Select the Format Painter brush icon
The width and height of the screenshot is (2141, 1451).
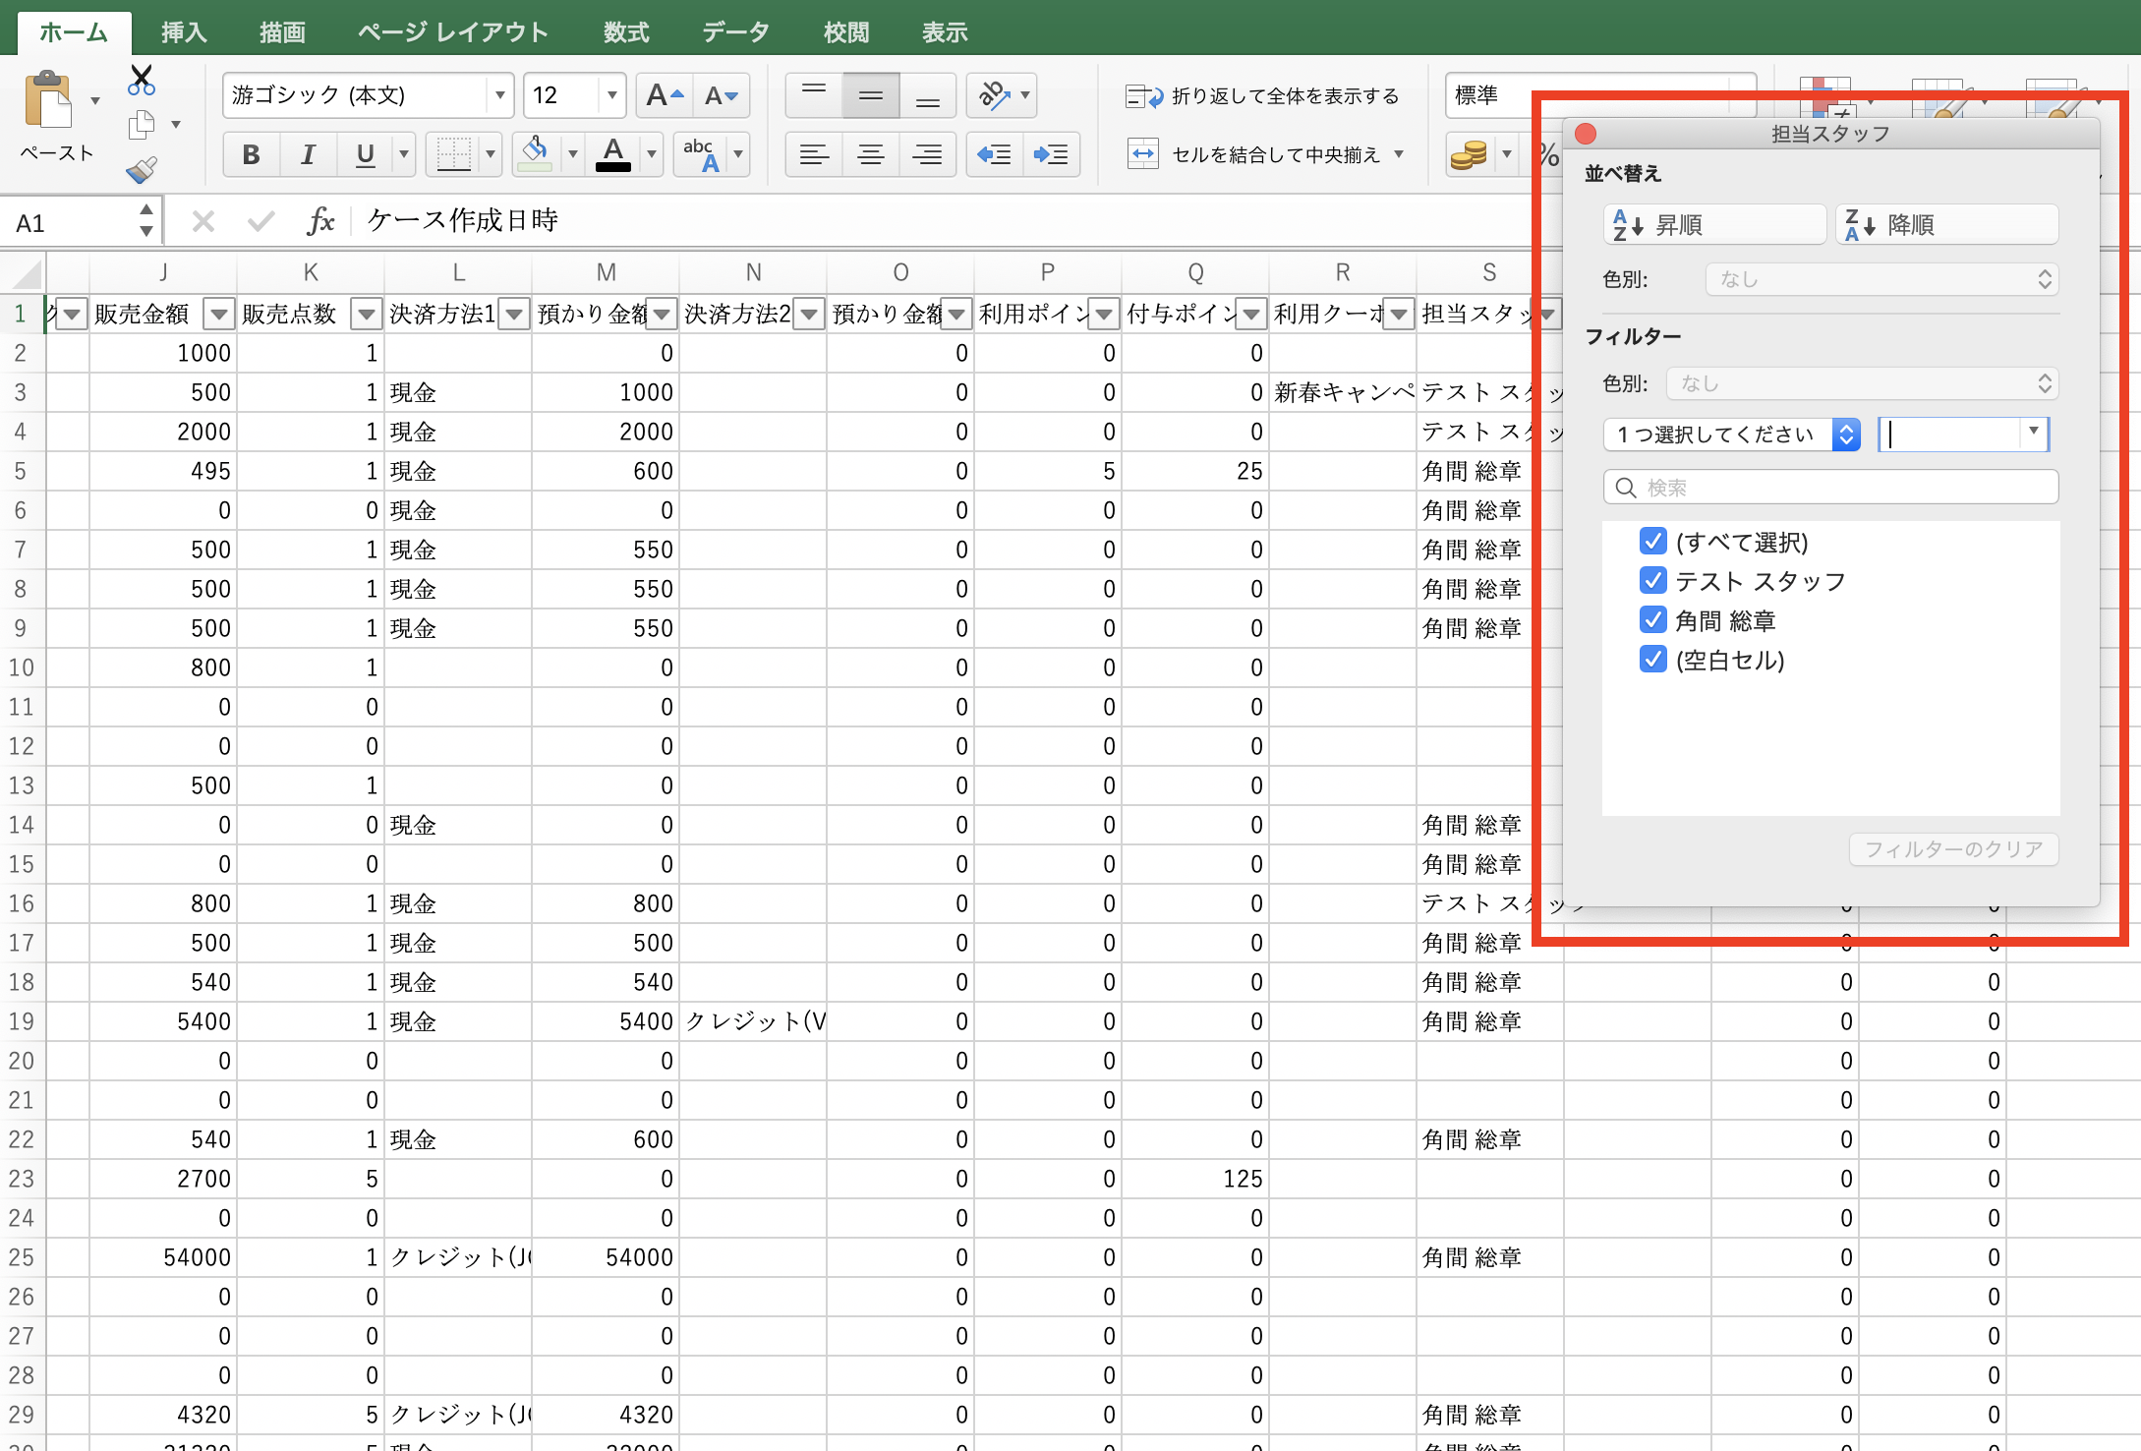click(142, 169)
